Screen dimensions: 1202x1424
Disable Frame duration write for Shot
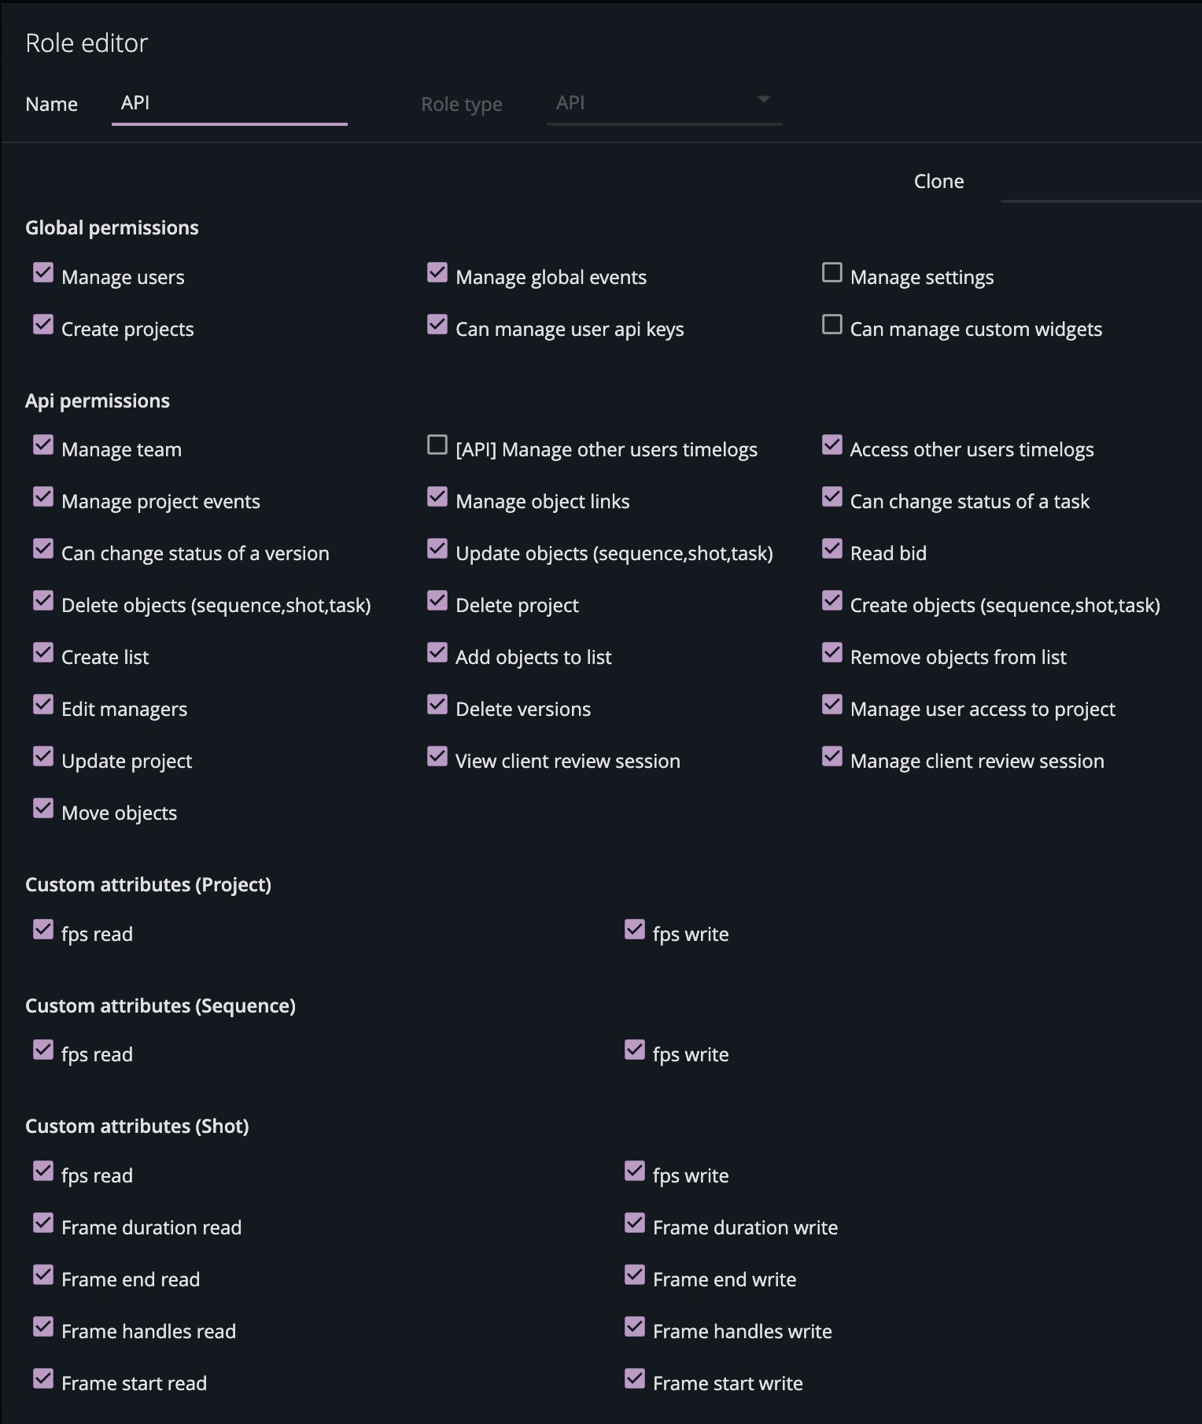click(635, 1223)
